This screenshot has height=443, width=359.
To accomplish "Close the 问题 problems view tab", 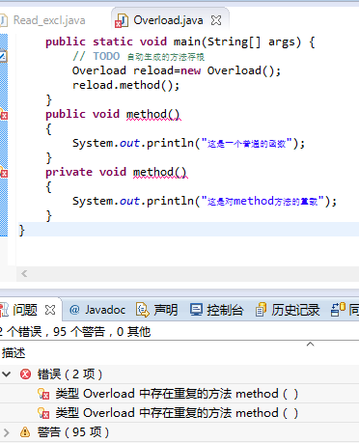I will pyautogui.click(x=50, y=310).
